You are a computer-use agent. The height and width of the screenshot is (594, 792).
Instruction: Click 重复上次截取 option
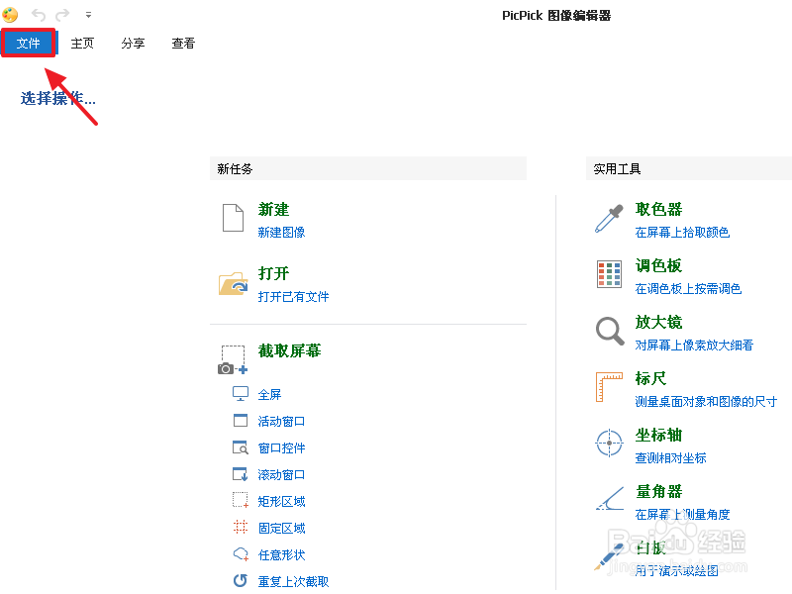point(293,581)
